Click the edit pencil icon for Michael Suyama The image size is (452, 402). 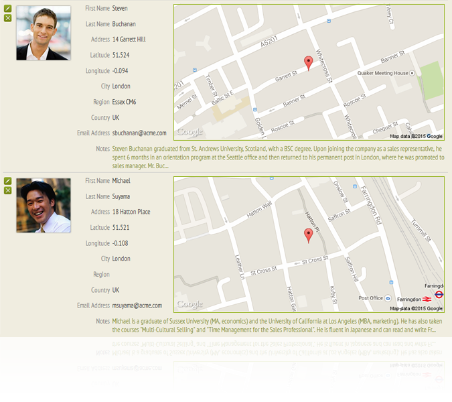8,181
